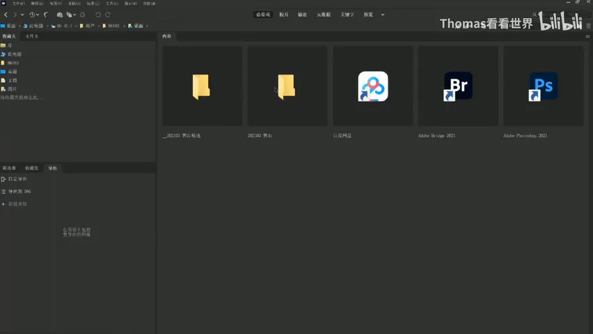Expand chevron after 此电脑 in path bar
Image resolution: width=593 pixels, height=334 pixels.
(47, 26)
